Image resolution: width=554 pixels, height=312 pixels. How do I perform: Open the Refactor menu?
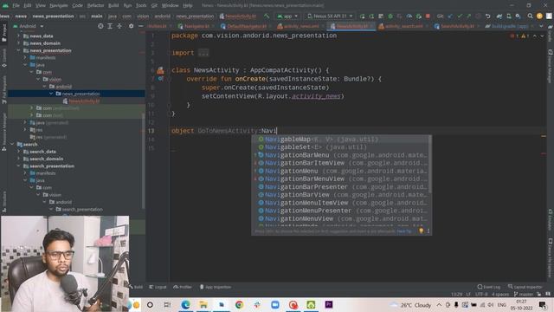click(x=95, y=6)
